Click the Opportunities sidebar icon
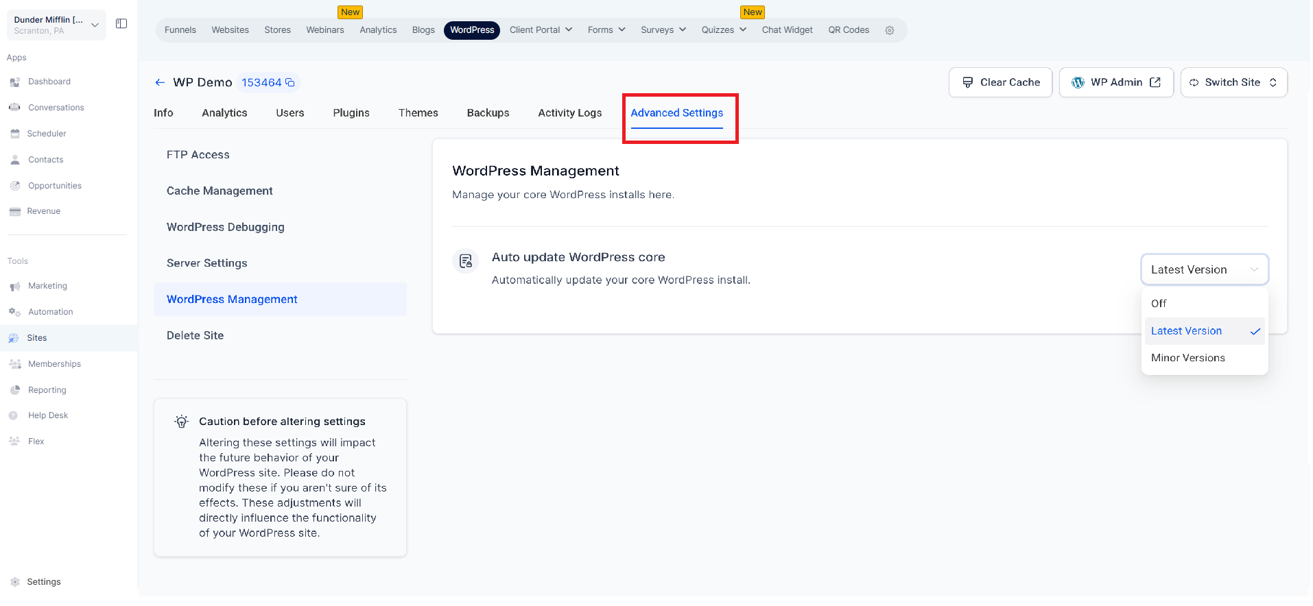This screenshot has height=606, width=1313. [15, 186]
